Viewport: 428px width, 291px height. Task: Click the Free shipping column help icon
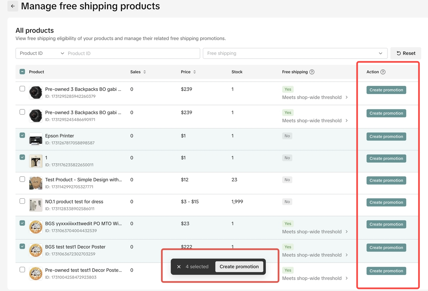click(312, 72)
